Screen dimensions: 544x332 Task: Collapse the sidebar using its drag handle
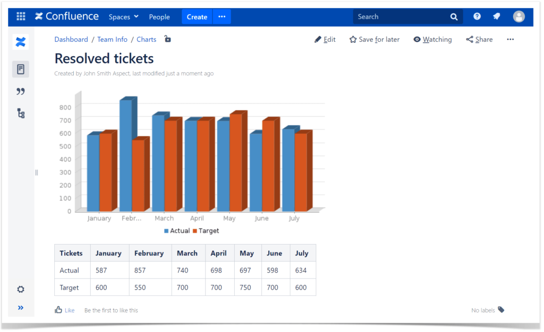tap(36, 172)
